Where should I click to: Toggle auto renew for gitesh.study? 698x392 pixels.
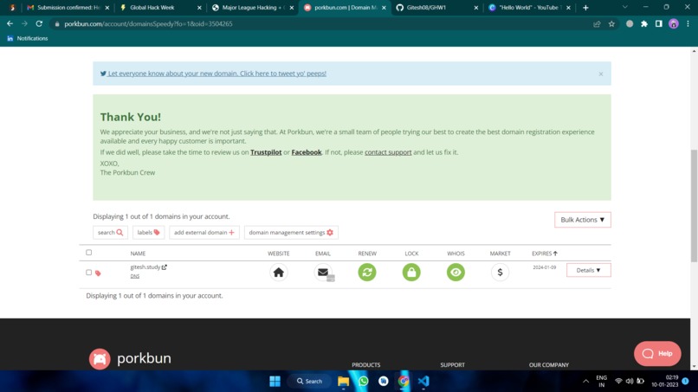(367, 272)
